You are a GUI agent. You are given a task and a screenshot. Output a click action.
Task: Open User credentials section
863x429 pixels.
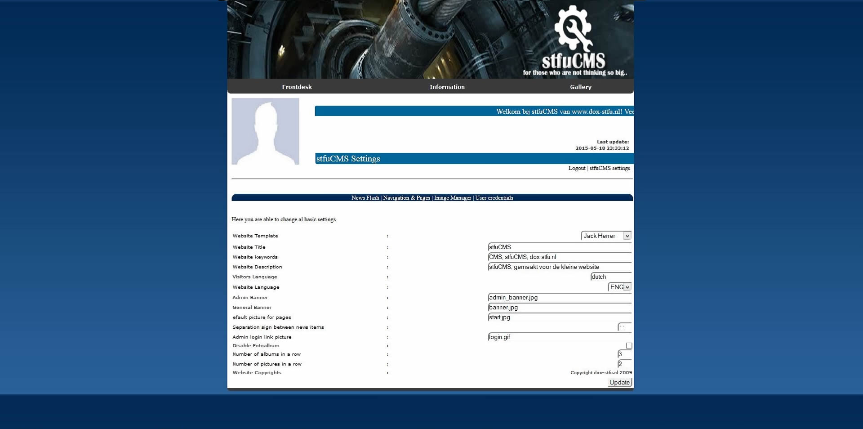[x=494, y=198]
